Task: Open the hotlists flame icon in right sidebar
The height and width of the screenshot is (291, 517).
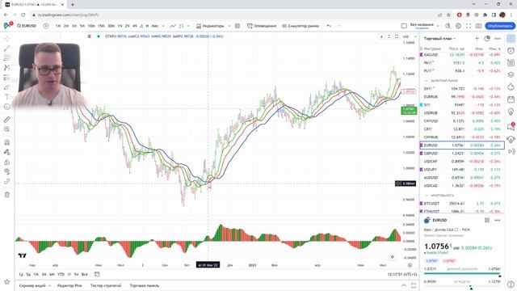Action: point(511,86)
